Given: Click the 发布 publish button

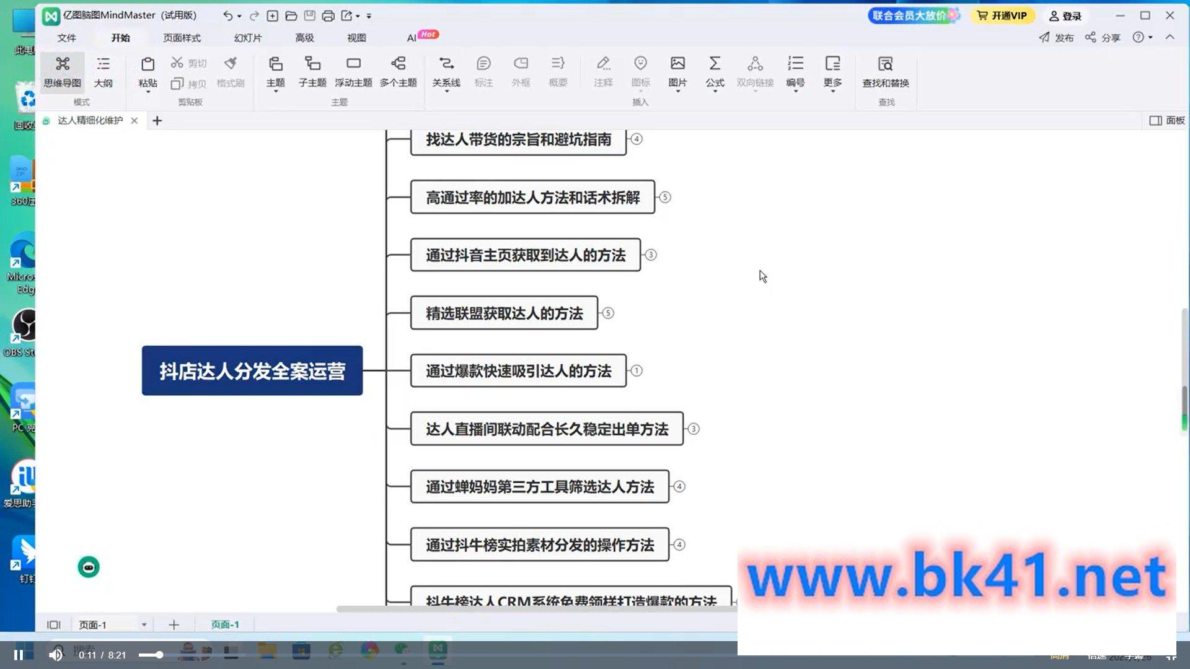Looking at the screenshot, I should pos(1056,38).
